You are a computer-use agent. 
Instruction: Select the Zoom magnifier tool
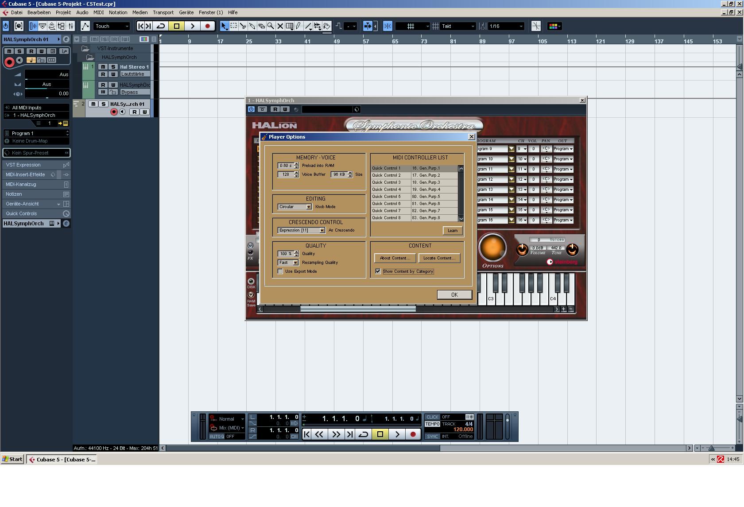(271, 26)
